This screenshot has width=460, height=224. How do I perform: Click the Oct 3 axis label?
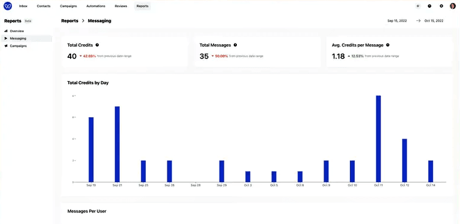(248, 185)
